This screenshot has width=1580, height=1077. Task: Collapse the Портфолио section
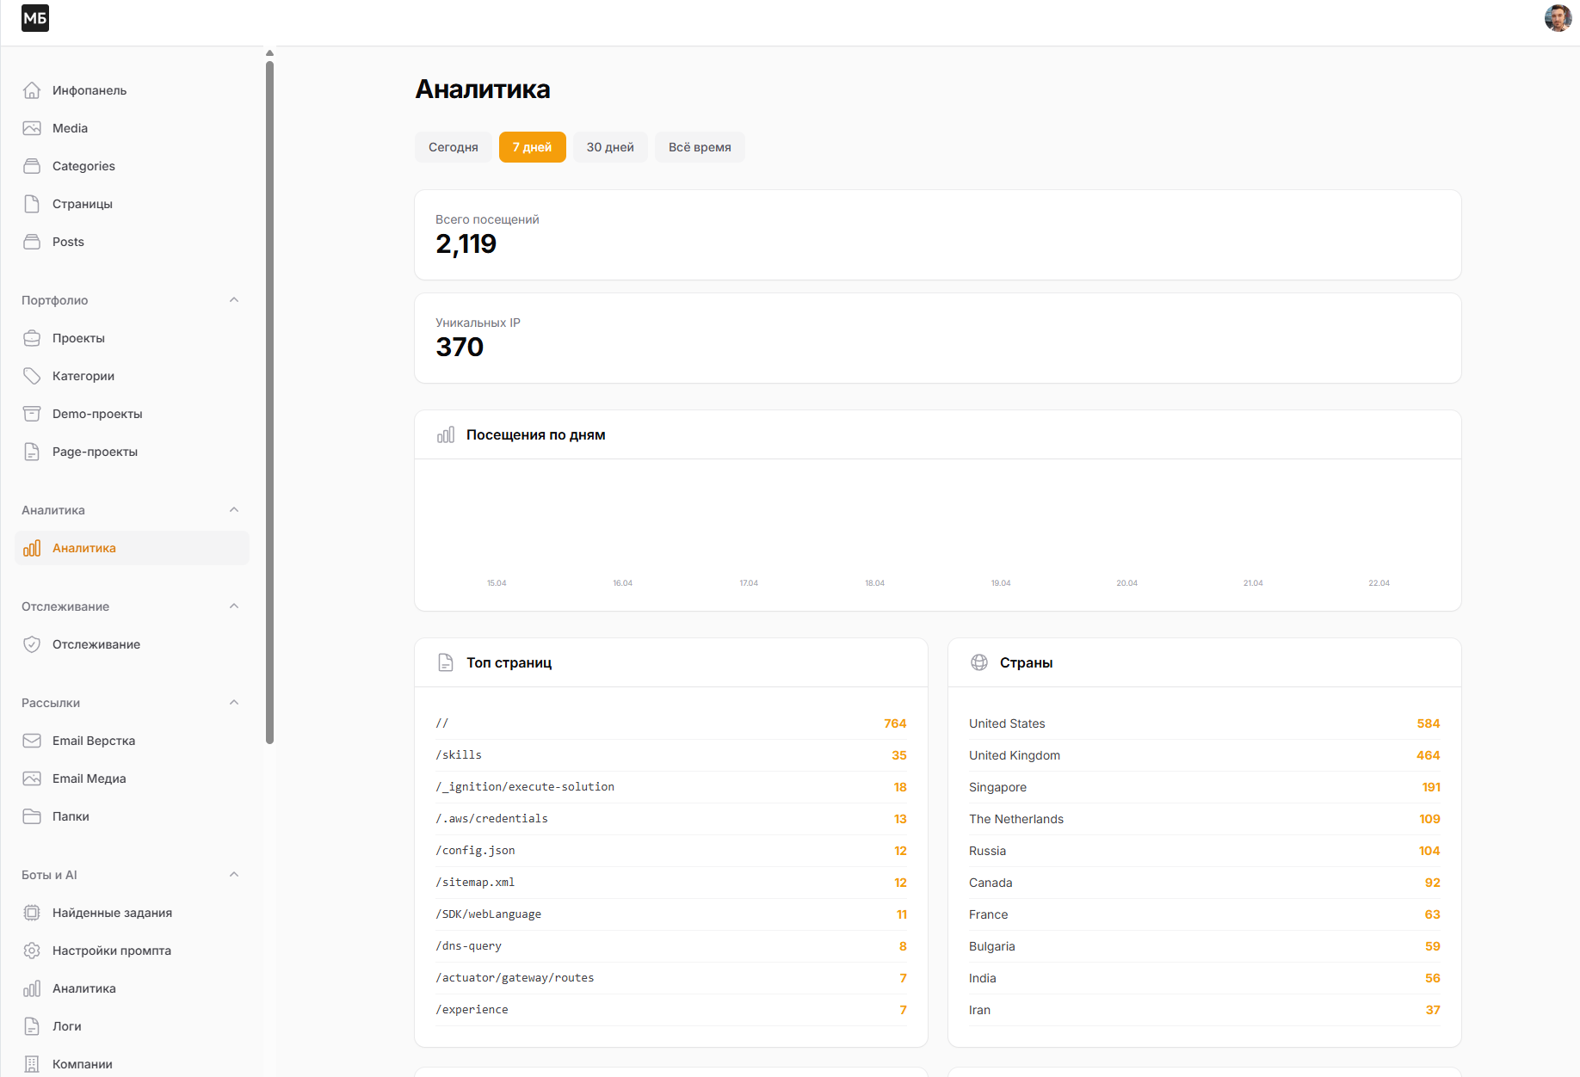pyautogui.click(x=234, y=300)
